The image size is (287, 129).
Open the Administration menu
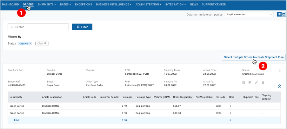(149, 4)
